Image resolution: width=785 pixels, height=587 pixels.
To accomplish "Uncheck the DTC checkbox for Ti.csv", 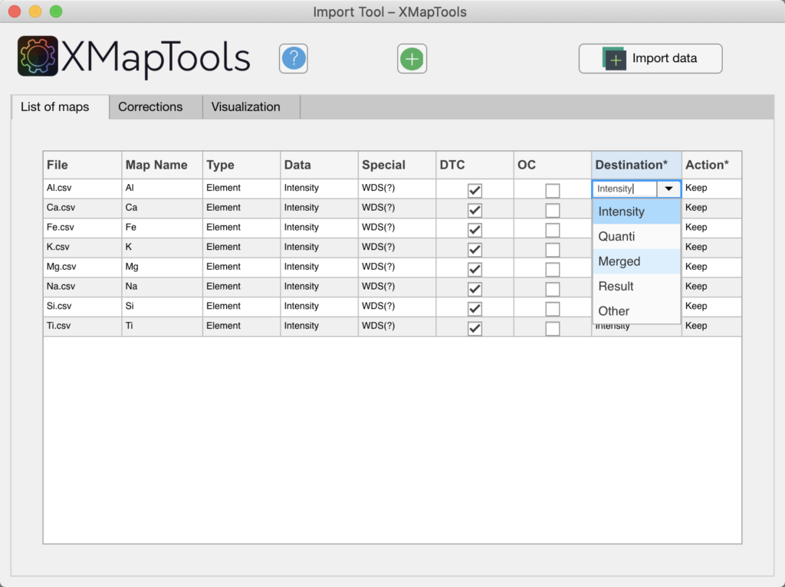I will pos(475,328).
